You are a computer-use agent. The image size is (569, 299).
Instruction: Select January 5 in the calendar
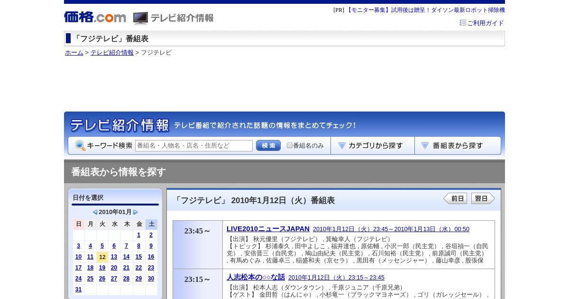[x=102, y=246]
